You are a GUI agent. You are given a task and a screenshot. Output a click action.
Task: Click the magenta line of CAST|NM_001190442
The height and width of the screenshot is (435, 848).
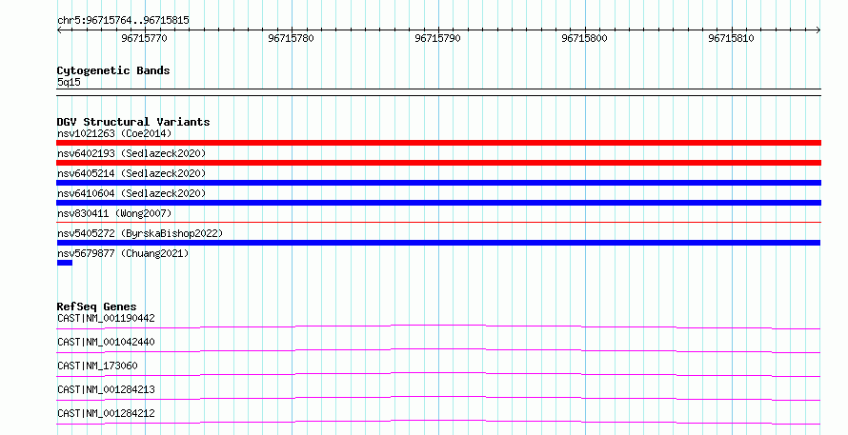pos(438,326)
